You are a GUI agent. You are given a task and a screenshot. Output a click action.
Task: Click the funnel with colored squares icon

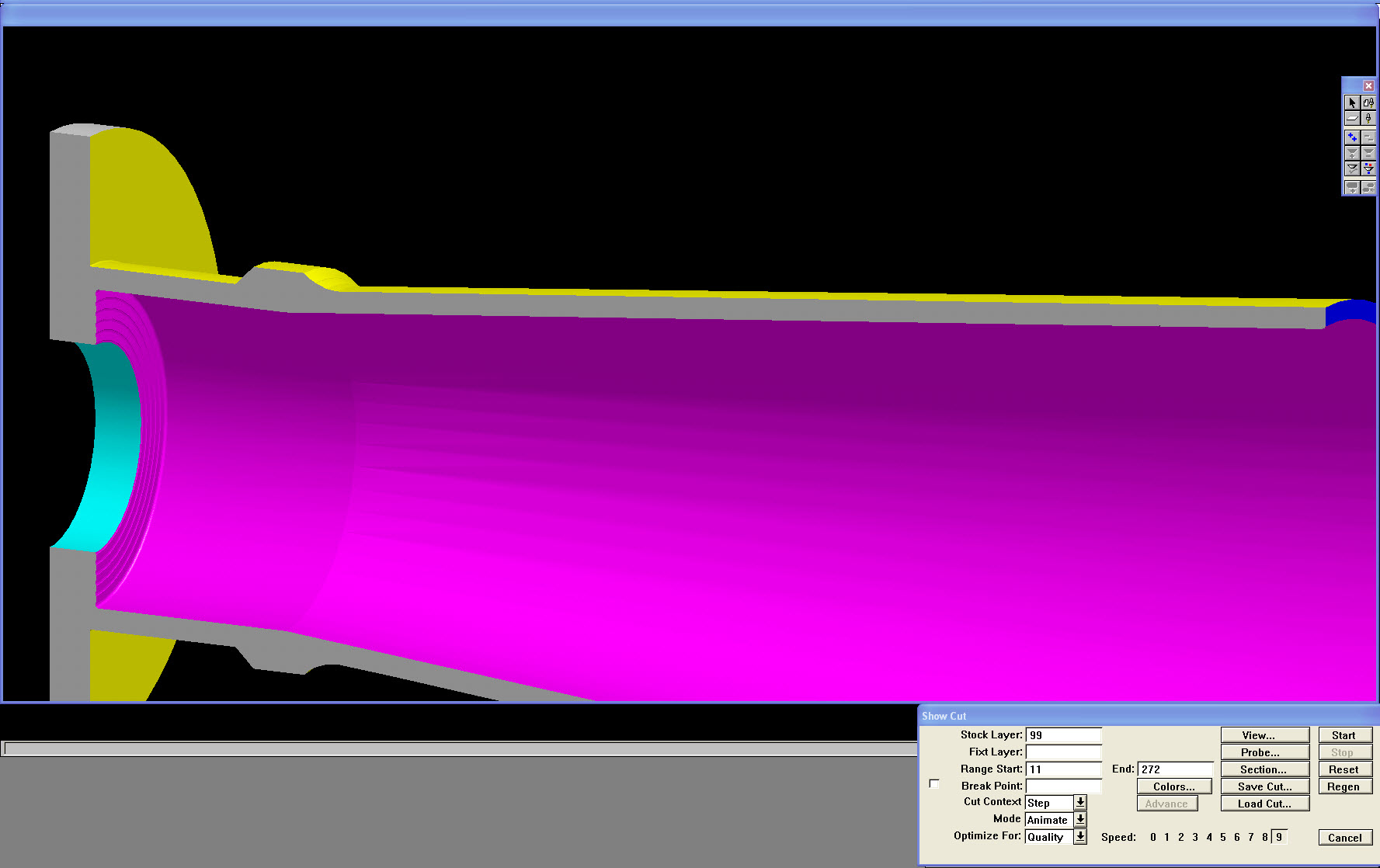pos(1368,168)
